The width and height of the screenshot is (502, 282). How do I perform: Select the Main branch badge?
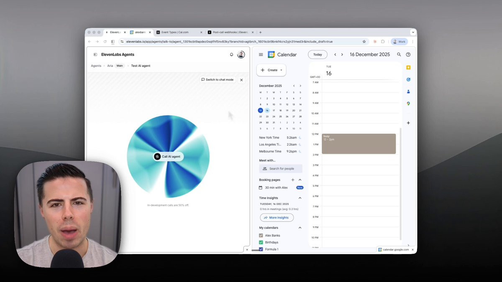[x=120, y=66]
